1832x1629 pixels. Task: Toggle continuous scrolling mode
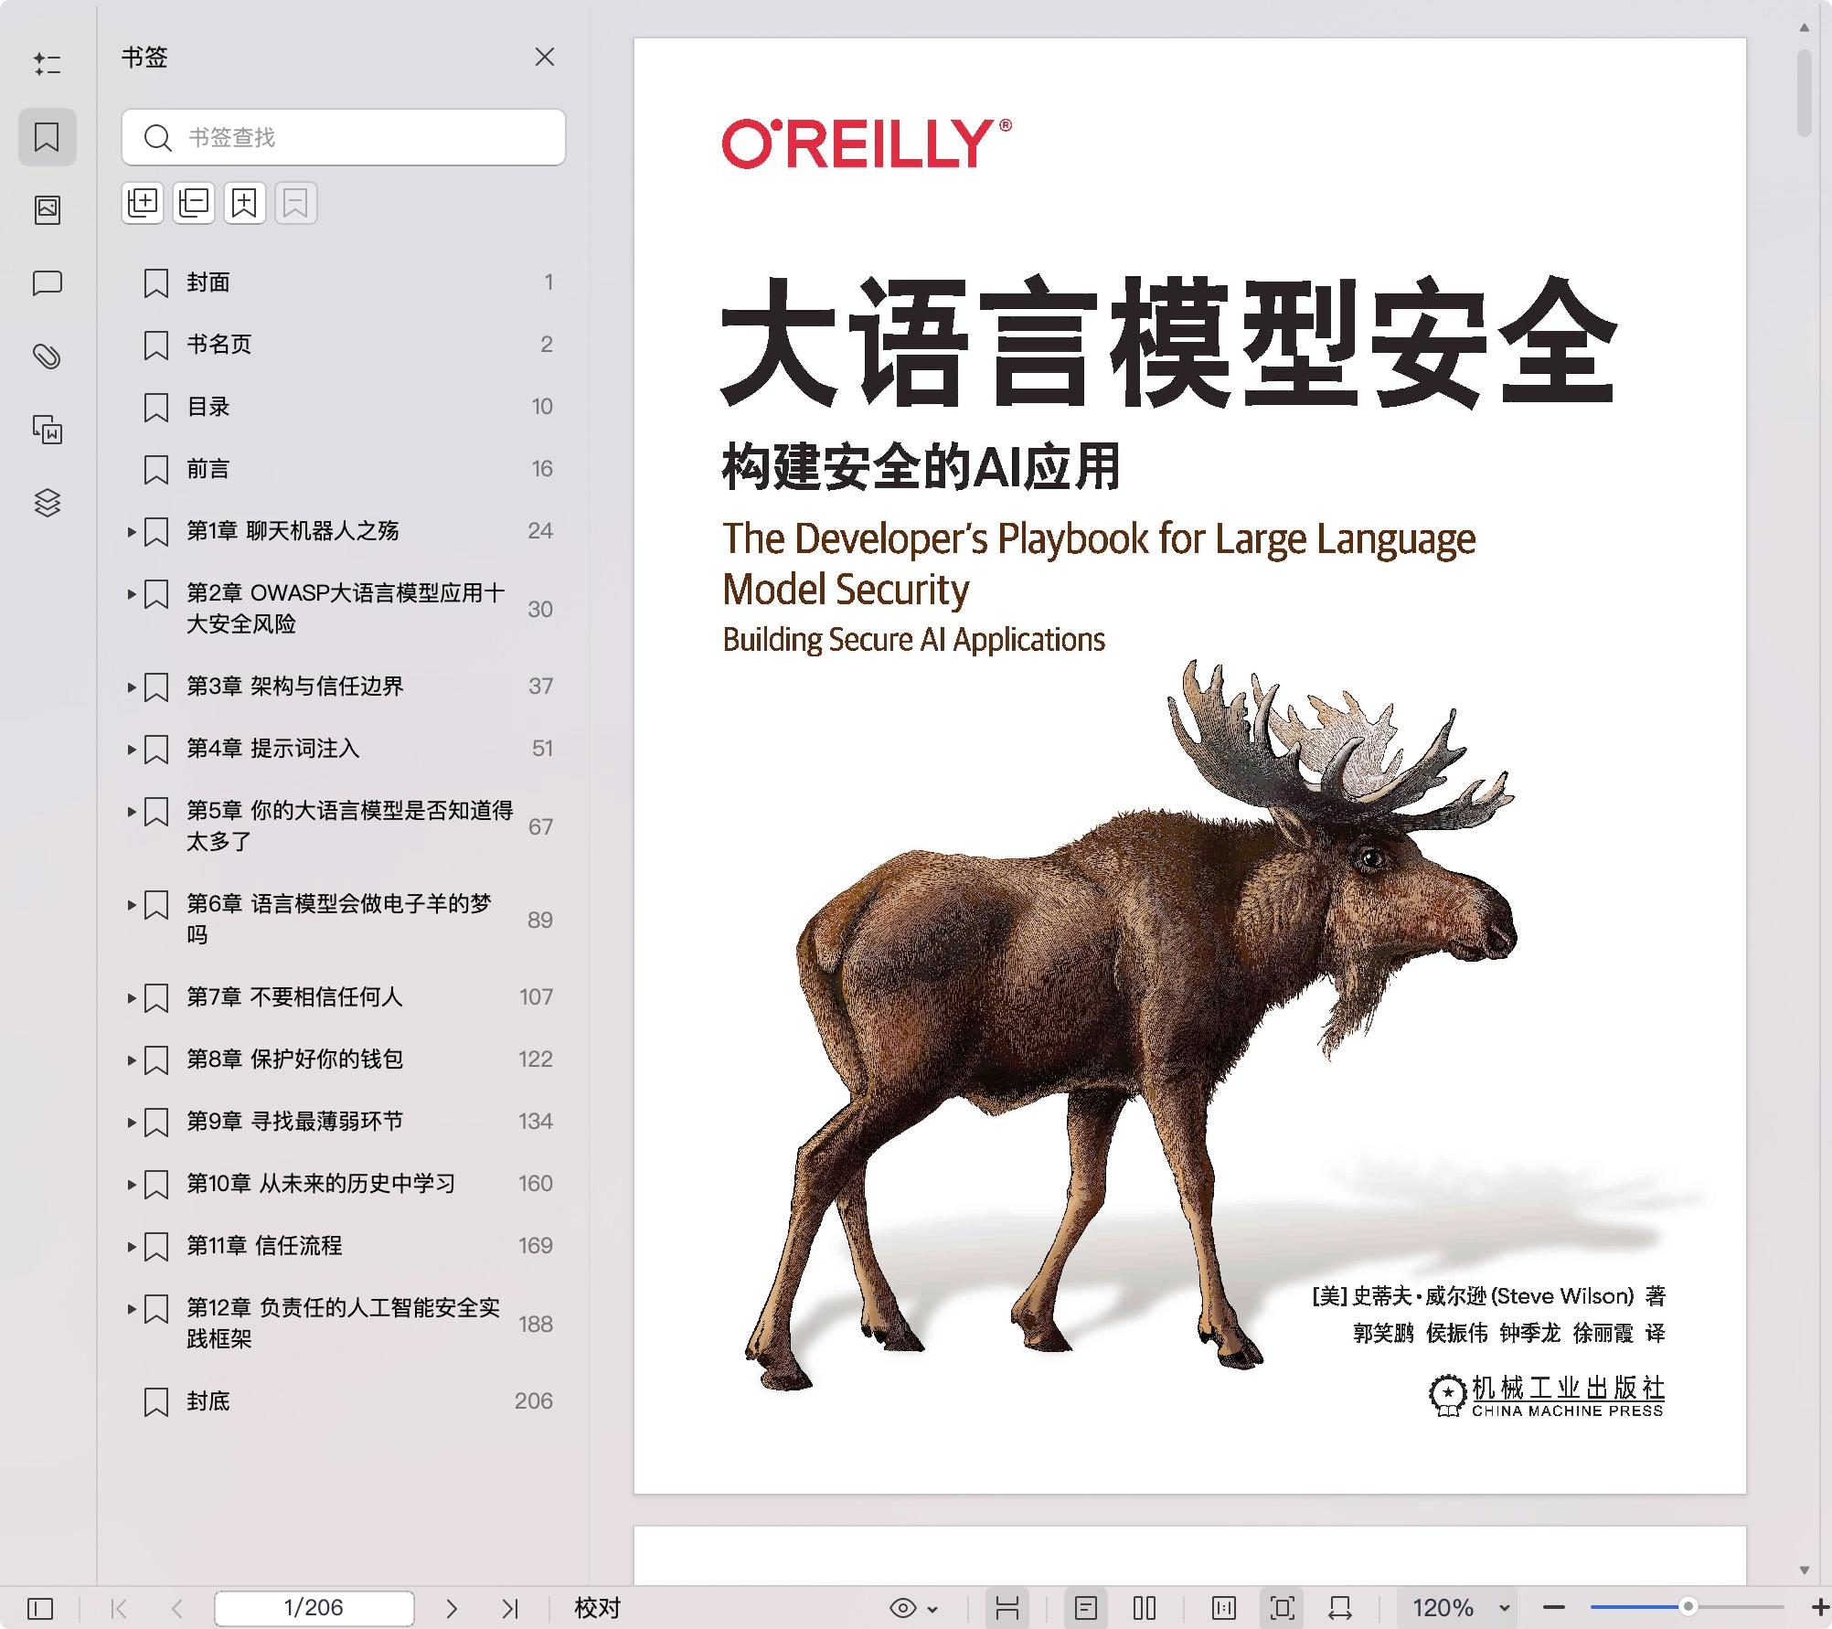click(1007, 1608)
